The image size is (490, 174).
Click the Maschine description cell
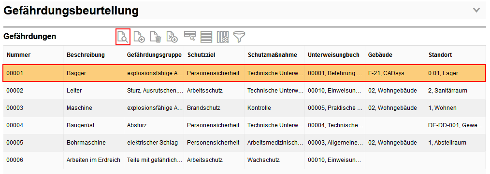point(94,108)
